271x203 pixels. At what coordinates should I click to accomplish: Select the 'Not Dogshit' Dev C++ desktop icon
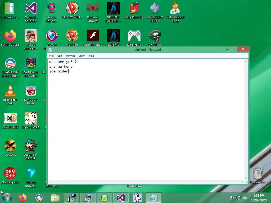(10, 176)
